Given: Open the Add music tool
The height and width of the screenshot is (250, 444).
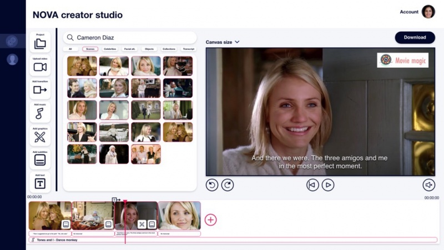Looking at the screenshot, I should click(39, 113).
